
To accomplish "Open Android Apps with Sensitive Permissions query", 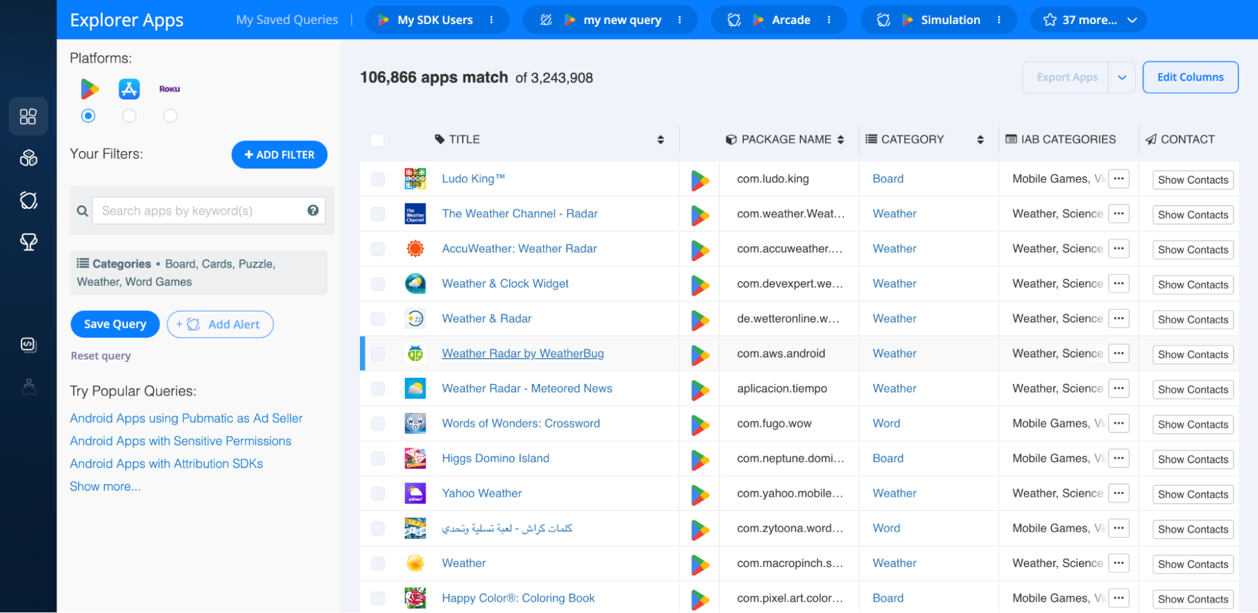I will coord(181,441).
